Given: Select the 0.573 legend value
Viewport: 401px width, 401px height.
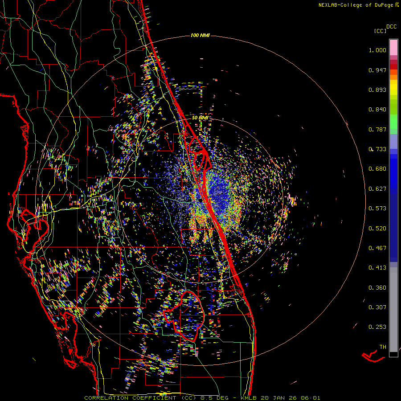Looking at the screenshot, I should point(377,209).
